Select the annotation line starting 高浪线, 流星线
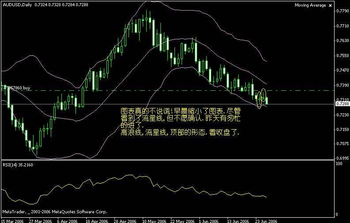The width and height of the screenshot is (350, 223). (180, 132)
